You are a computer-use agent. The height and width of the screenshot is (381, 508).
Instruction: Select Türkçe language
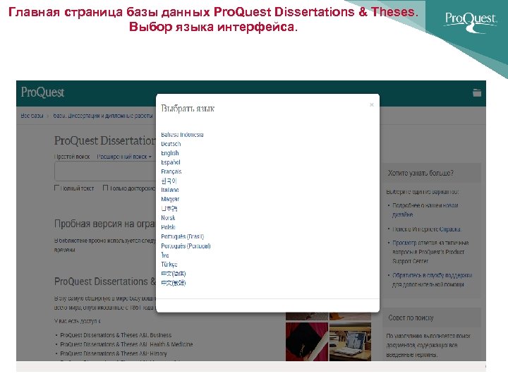(169, 265)
